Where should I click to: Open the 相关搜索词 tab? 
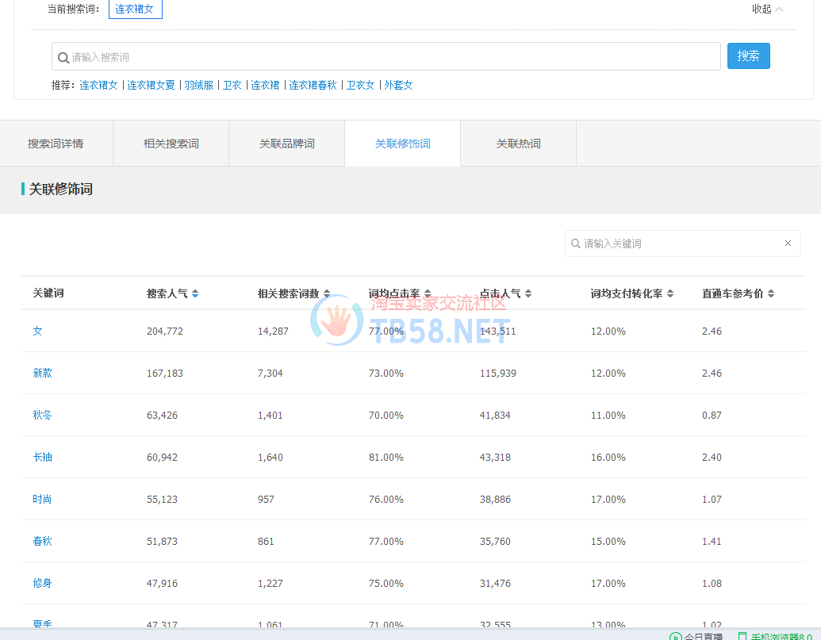coord(171,144)
